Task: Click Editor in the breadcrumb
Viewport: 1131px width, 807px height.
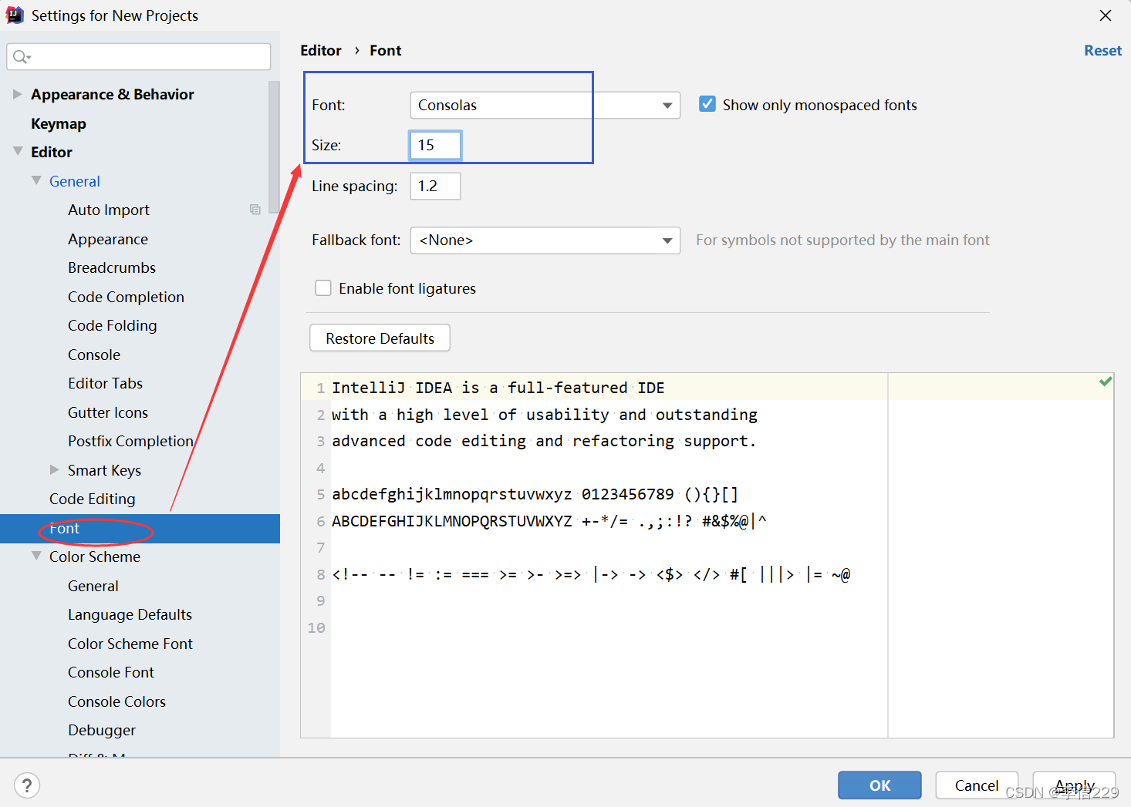Action: tap(321, 50)
